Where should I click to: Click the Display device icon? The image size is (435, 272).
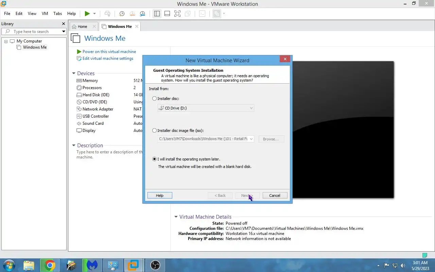pos(79,131)
